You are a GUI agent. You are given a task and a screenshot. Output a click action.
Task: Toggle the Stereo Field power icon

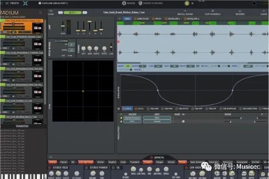pyautogui.click(x=50, y=168)
